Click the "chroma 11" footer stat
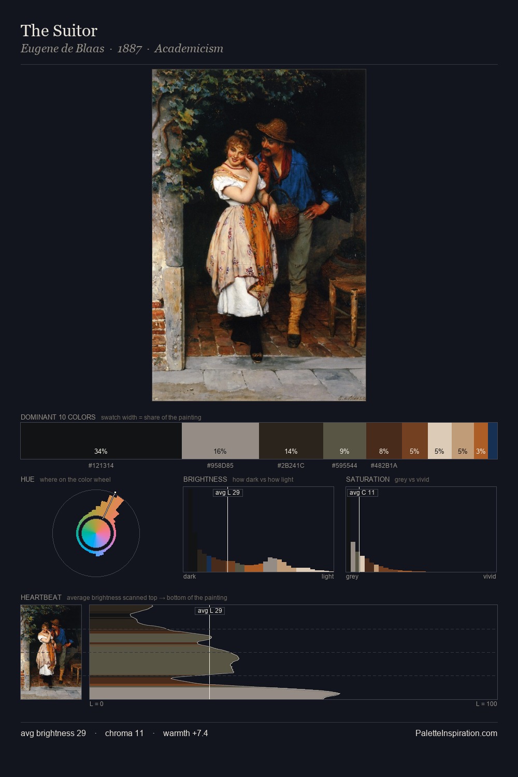Image resolution: width=518 pixels, height=777 pixels. (x=124, y=733)
